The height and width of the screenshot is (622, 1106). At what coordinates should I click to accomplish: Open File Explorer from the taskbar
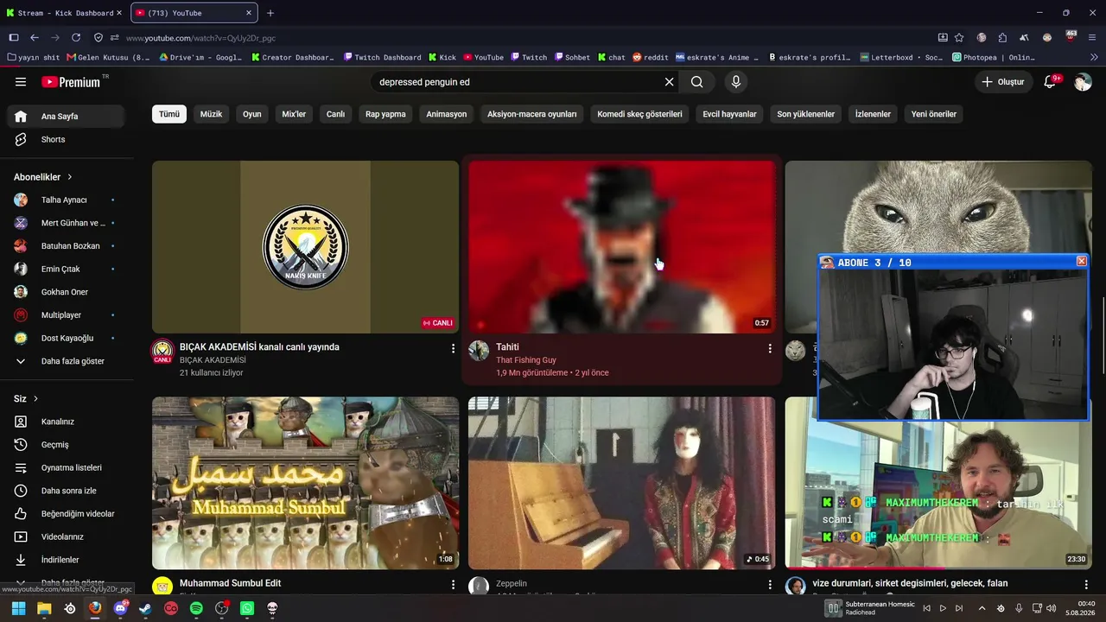[44, 608]
